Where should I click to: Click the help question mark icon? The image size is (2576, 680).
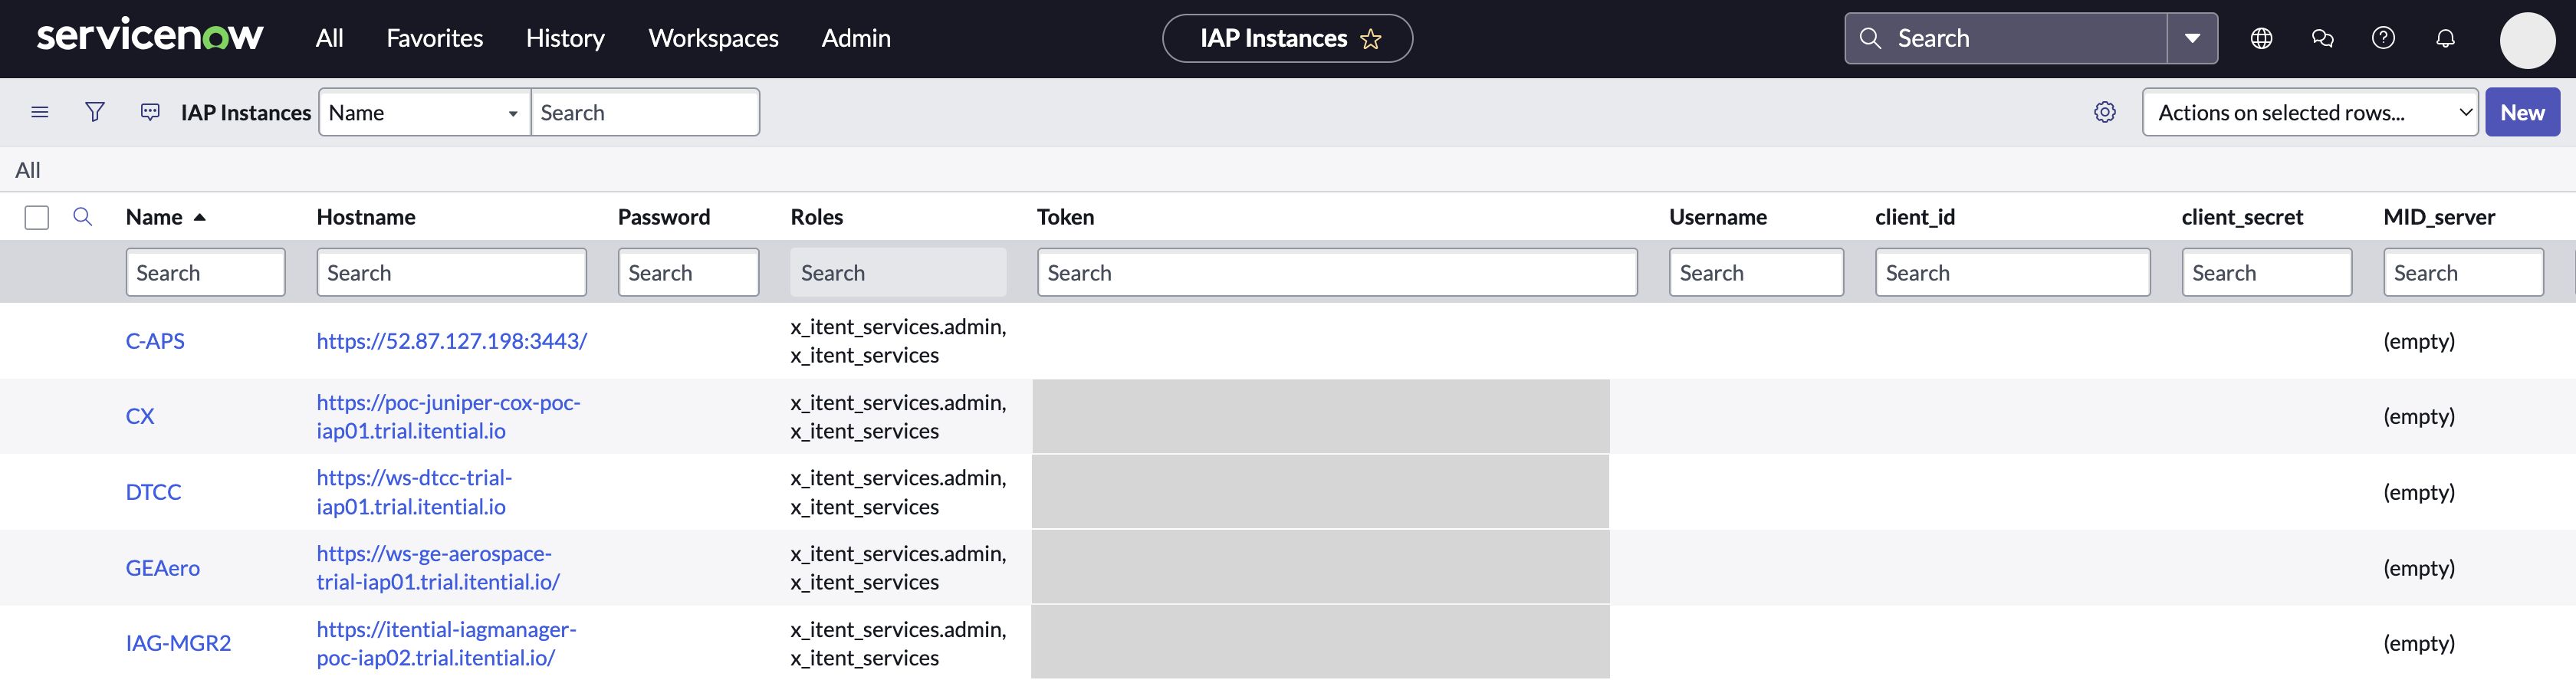(2383, 38)
